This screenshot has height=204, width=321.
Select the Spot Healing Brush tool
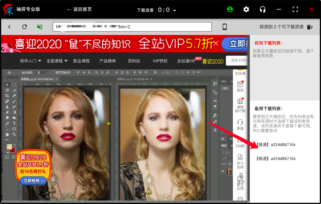click(7, 101)
